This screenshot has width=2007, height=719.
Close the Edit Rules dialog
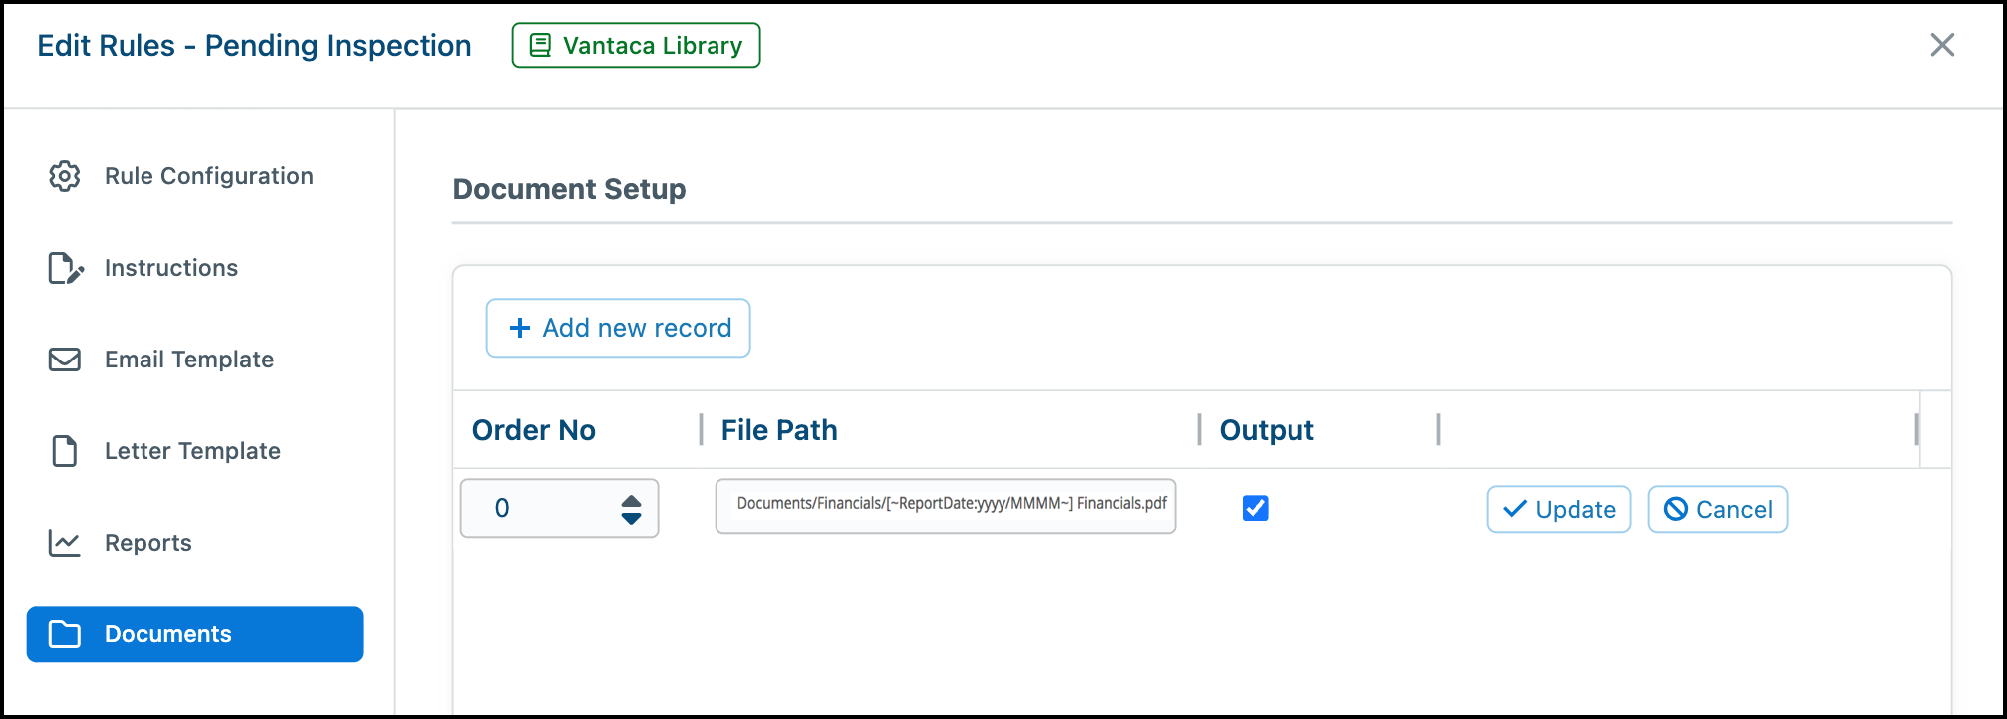(x=1942, y=45)
